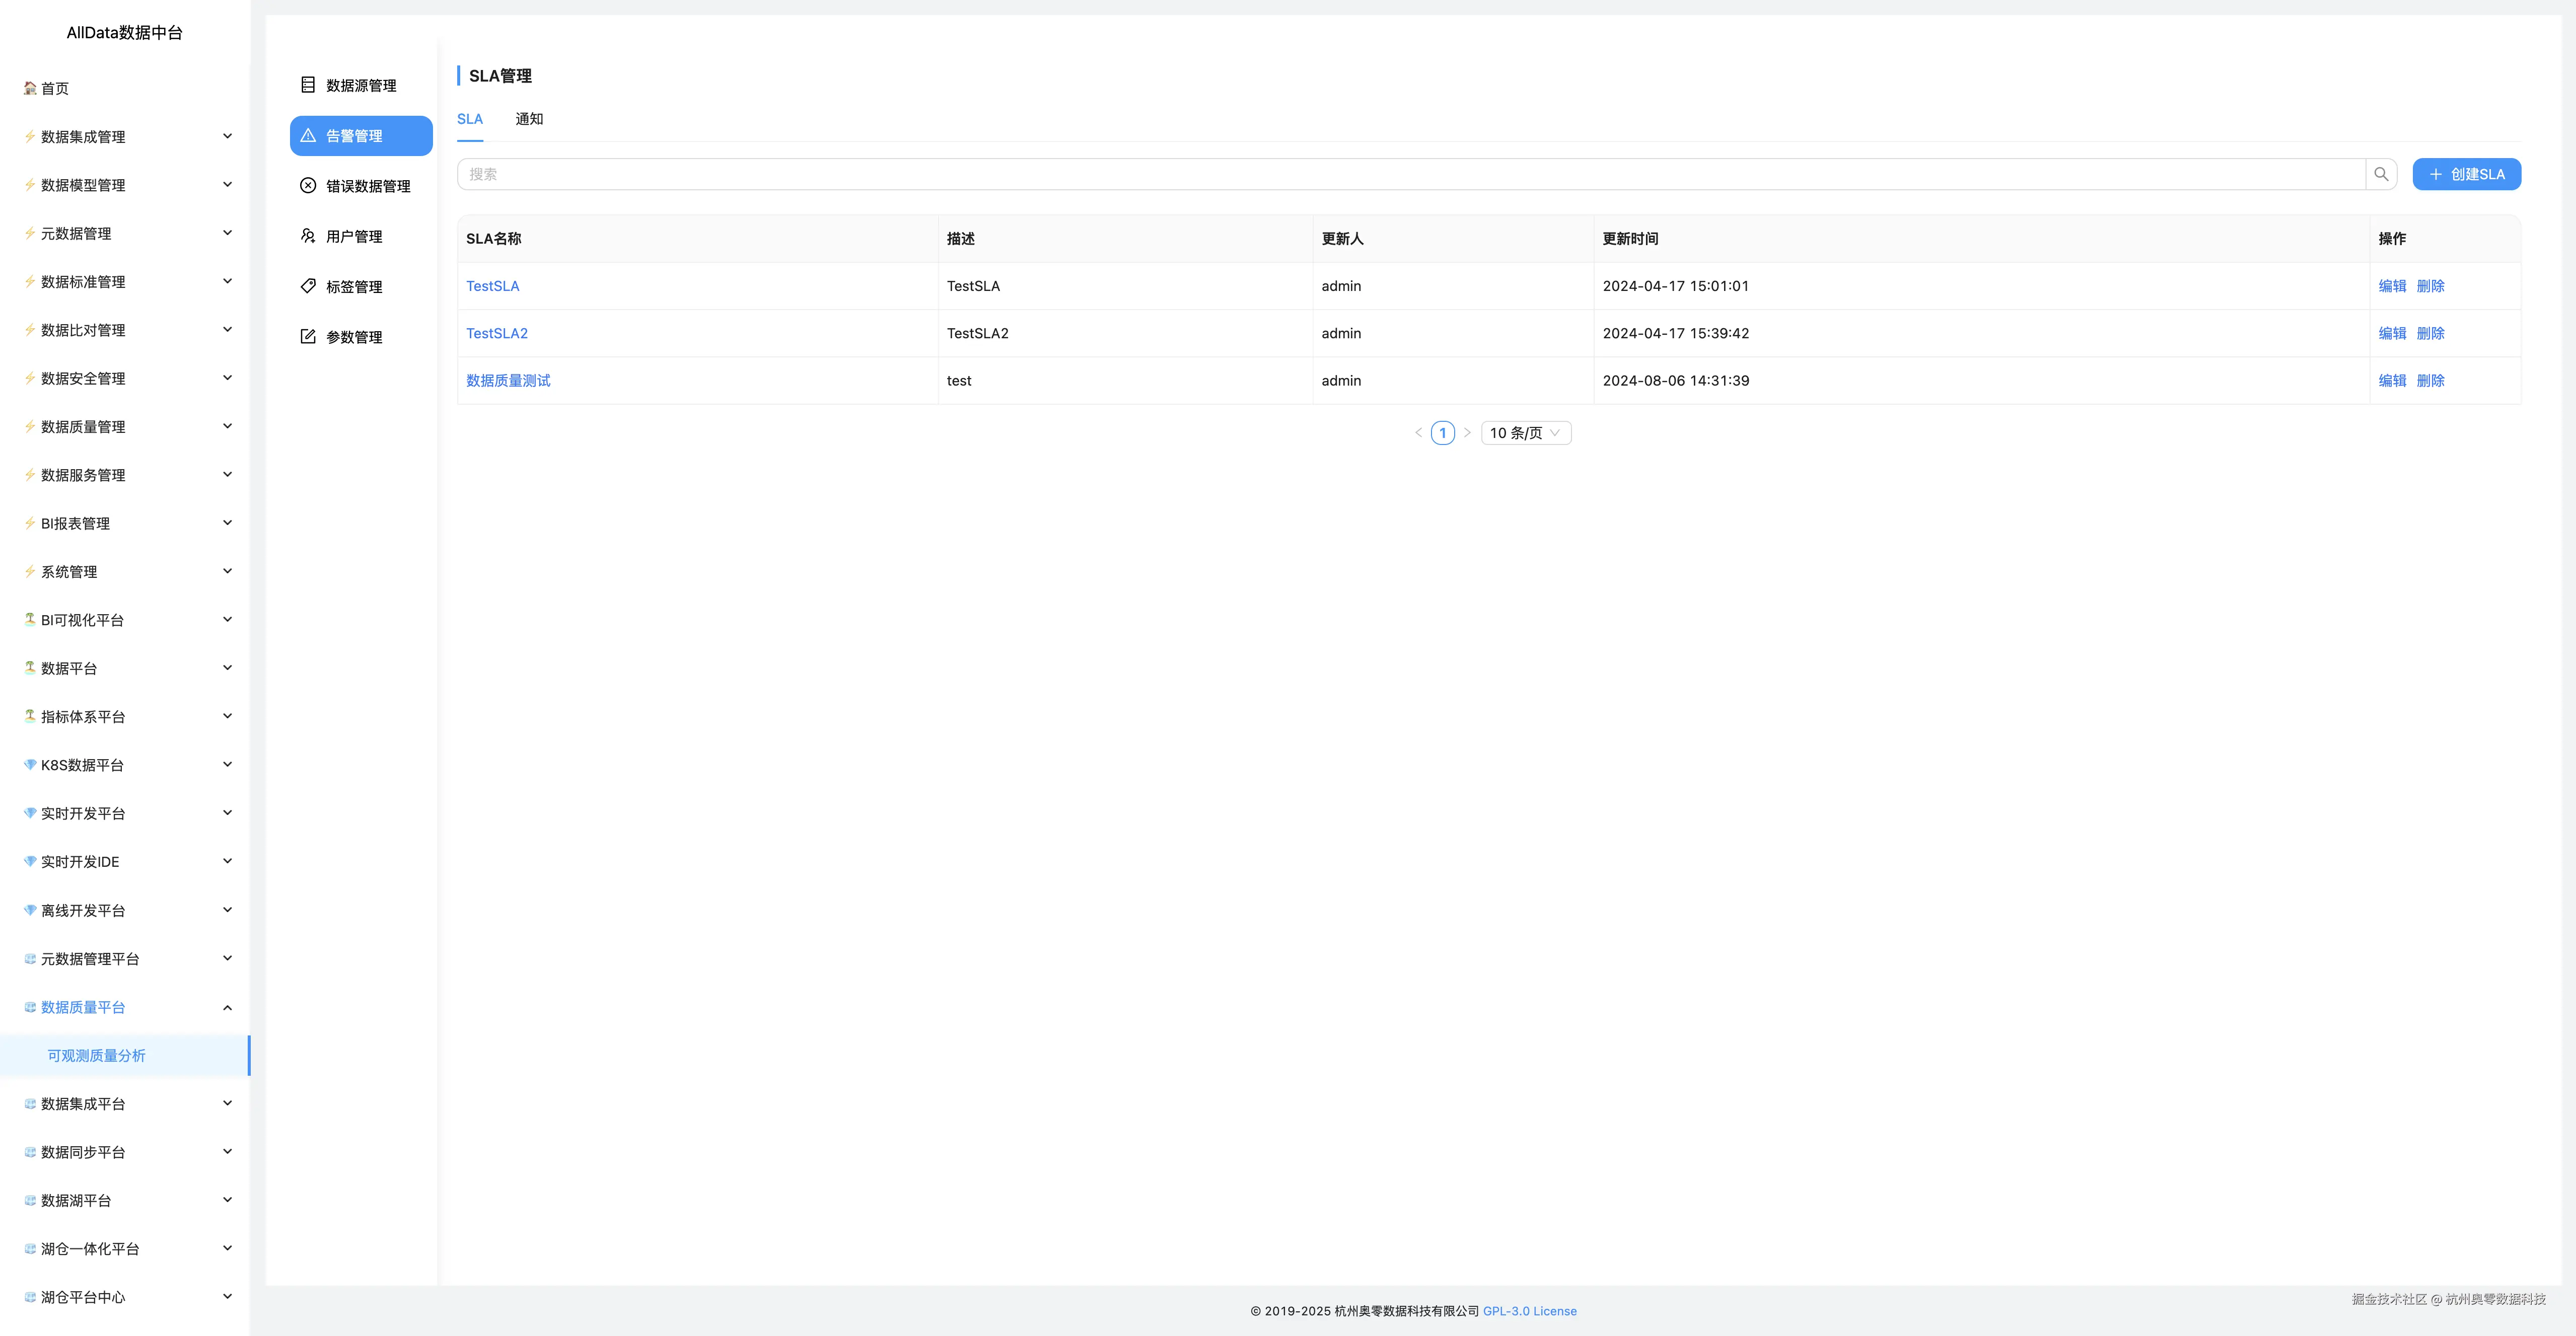
Task: Edit the TestSLA row
Action: tap(2392, 286)
